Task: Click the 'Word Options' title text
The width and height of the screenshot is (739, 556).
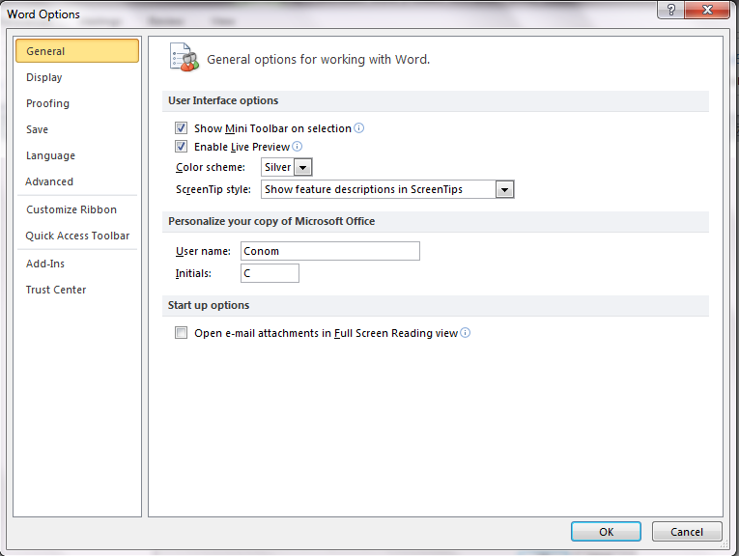Action: 43,14
